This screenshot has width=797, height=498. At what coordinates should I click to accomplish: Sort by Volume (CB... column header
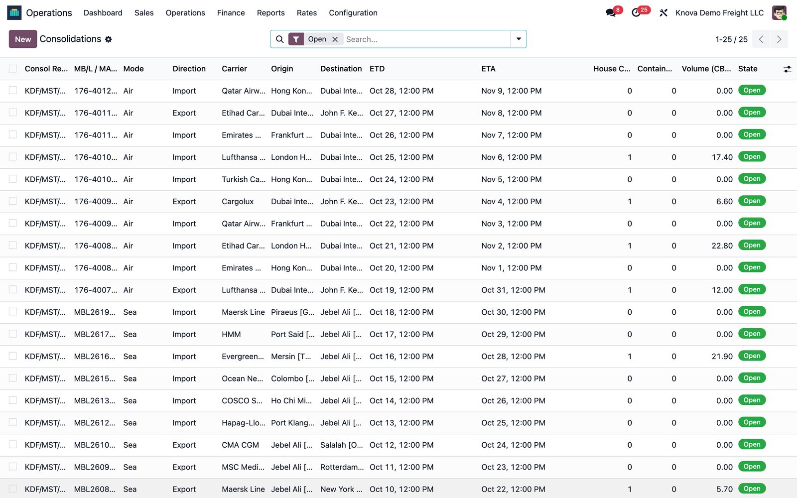[706, 69]
